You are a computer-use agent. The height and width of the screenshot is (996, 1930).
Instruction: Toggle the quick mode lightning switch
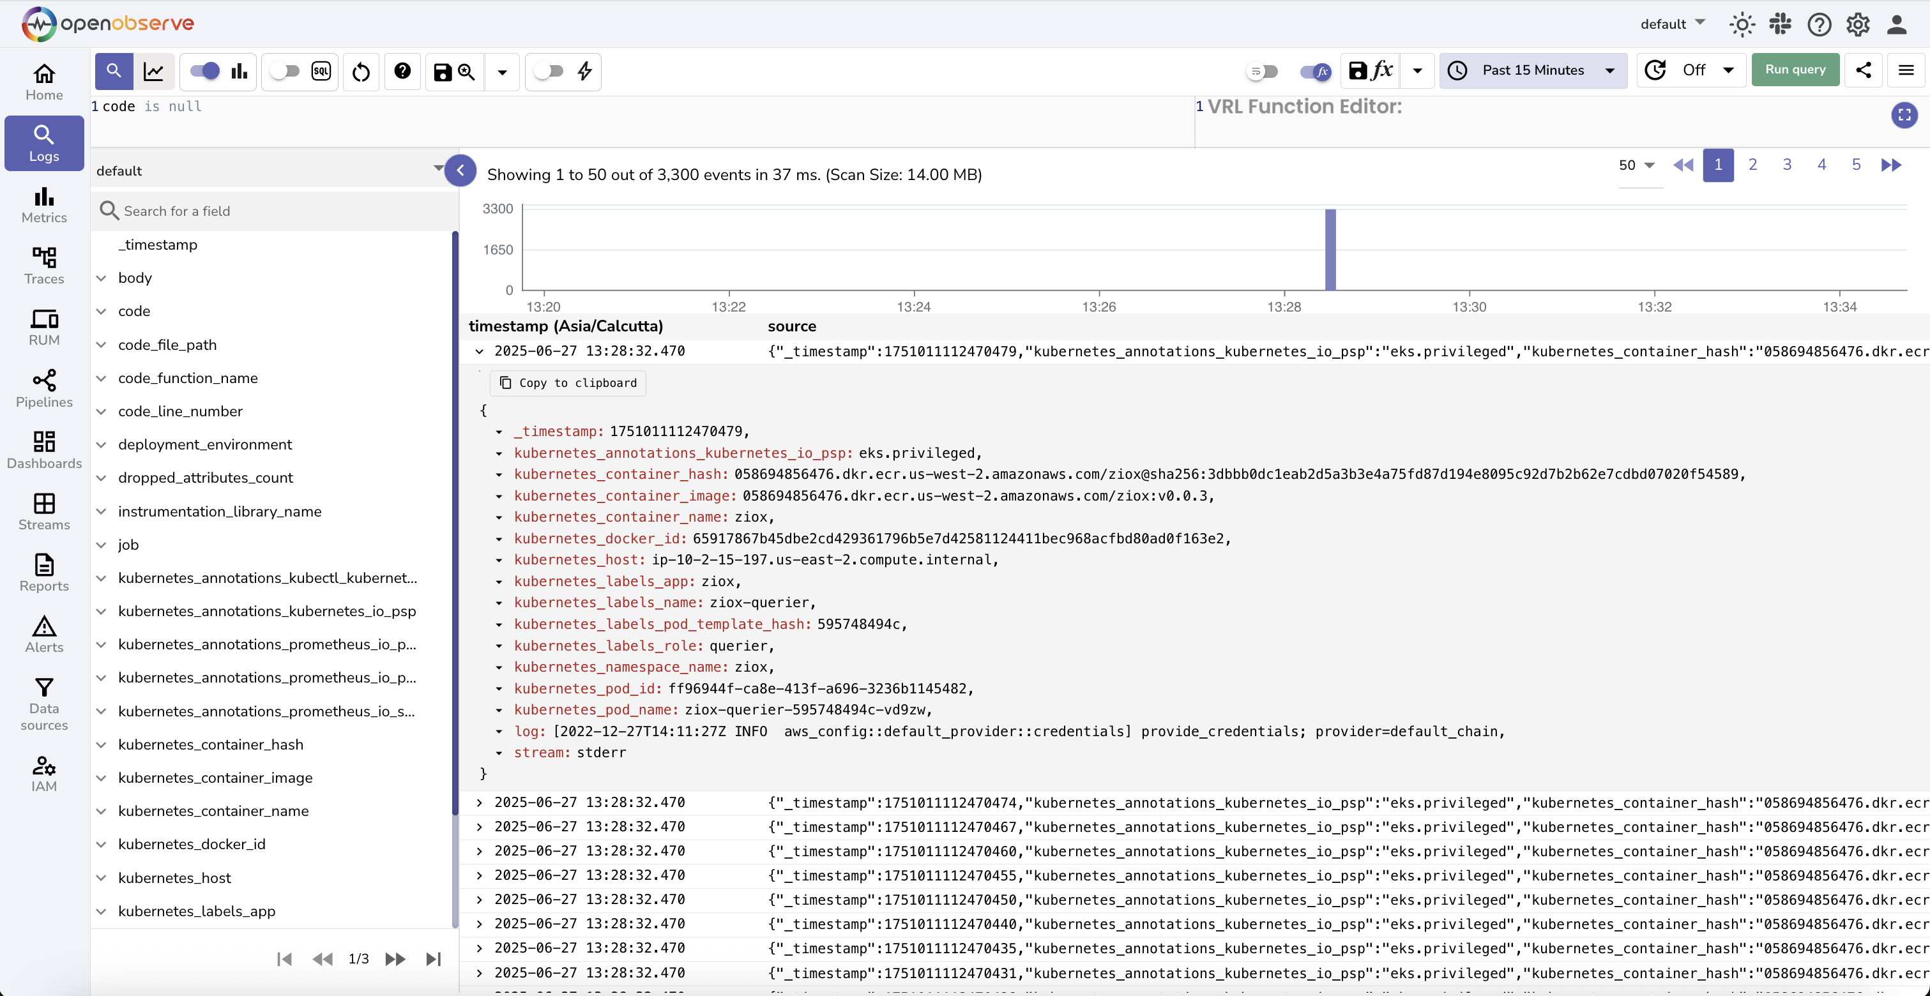[549, 71]
